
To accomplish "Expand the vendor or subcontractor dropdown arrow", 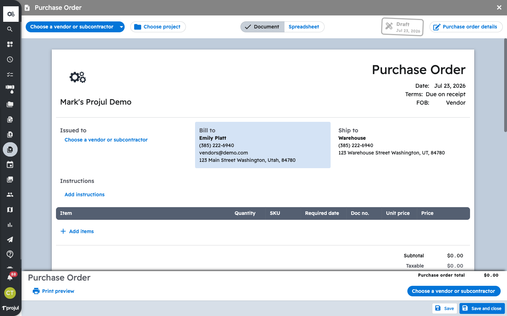I will point(121,27).
